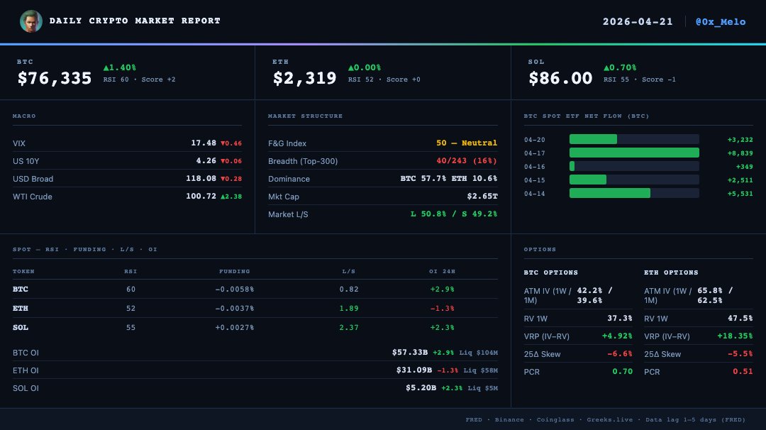Select the ETH change ▲0.00%
The width and height of the screenshot is (766, 430).
point(365,67)
